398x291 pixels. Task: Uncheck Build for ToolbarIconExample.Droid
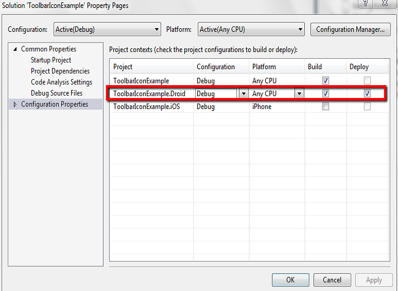(325, 94)
